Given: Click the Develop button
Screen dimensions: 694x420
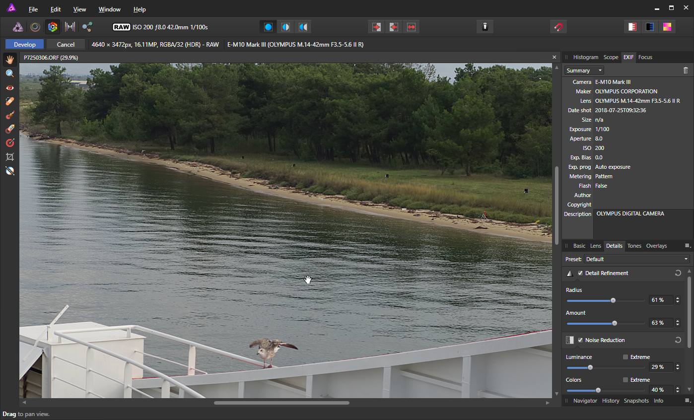Looking at the screenshot, I should (x=24, y=45).
